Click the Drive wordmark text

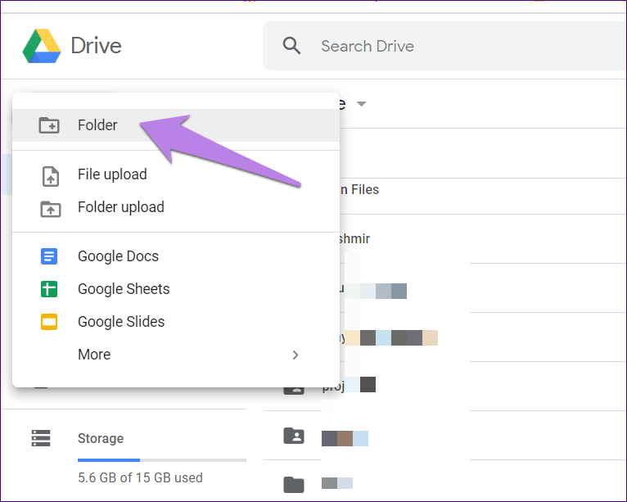[96, 46]
